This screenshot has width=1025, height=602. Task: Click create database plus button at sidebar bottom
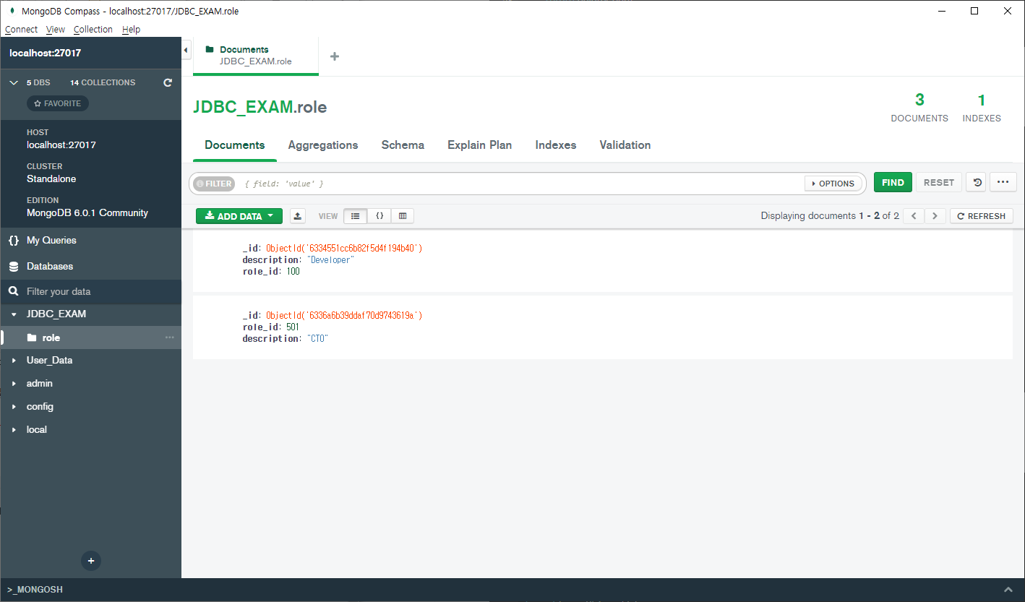coord(91,561)
